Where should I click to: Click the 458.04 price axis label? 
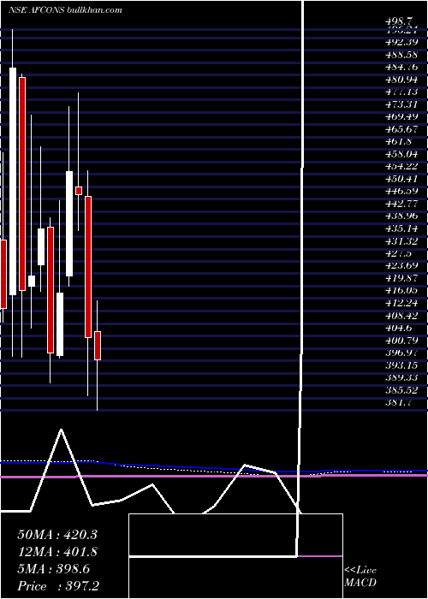pos(401,154)
